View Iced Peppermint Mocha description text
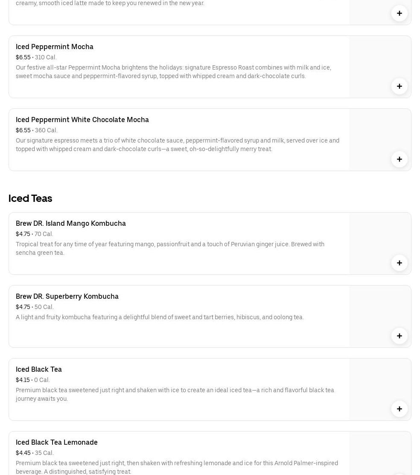The image size is (420, 475). (173, 72)
